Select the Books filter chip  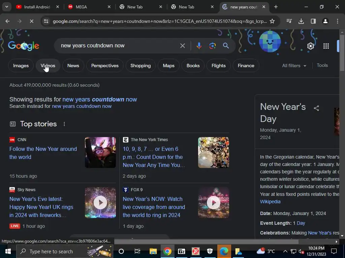193,66
